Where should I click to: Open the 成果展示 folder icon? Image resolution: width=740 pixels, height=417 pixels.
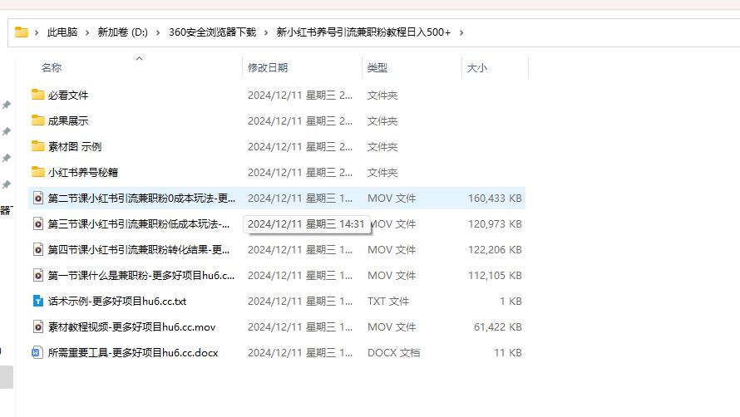[x=37, y=120]
